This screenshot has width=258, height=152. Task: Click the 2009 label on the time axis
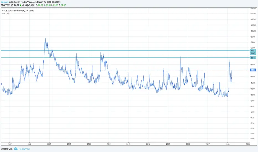[49, 144]
